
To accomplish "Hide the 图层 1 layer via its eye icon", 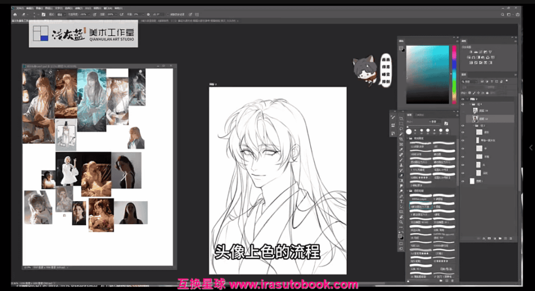I will (463, 181).
